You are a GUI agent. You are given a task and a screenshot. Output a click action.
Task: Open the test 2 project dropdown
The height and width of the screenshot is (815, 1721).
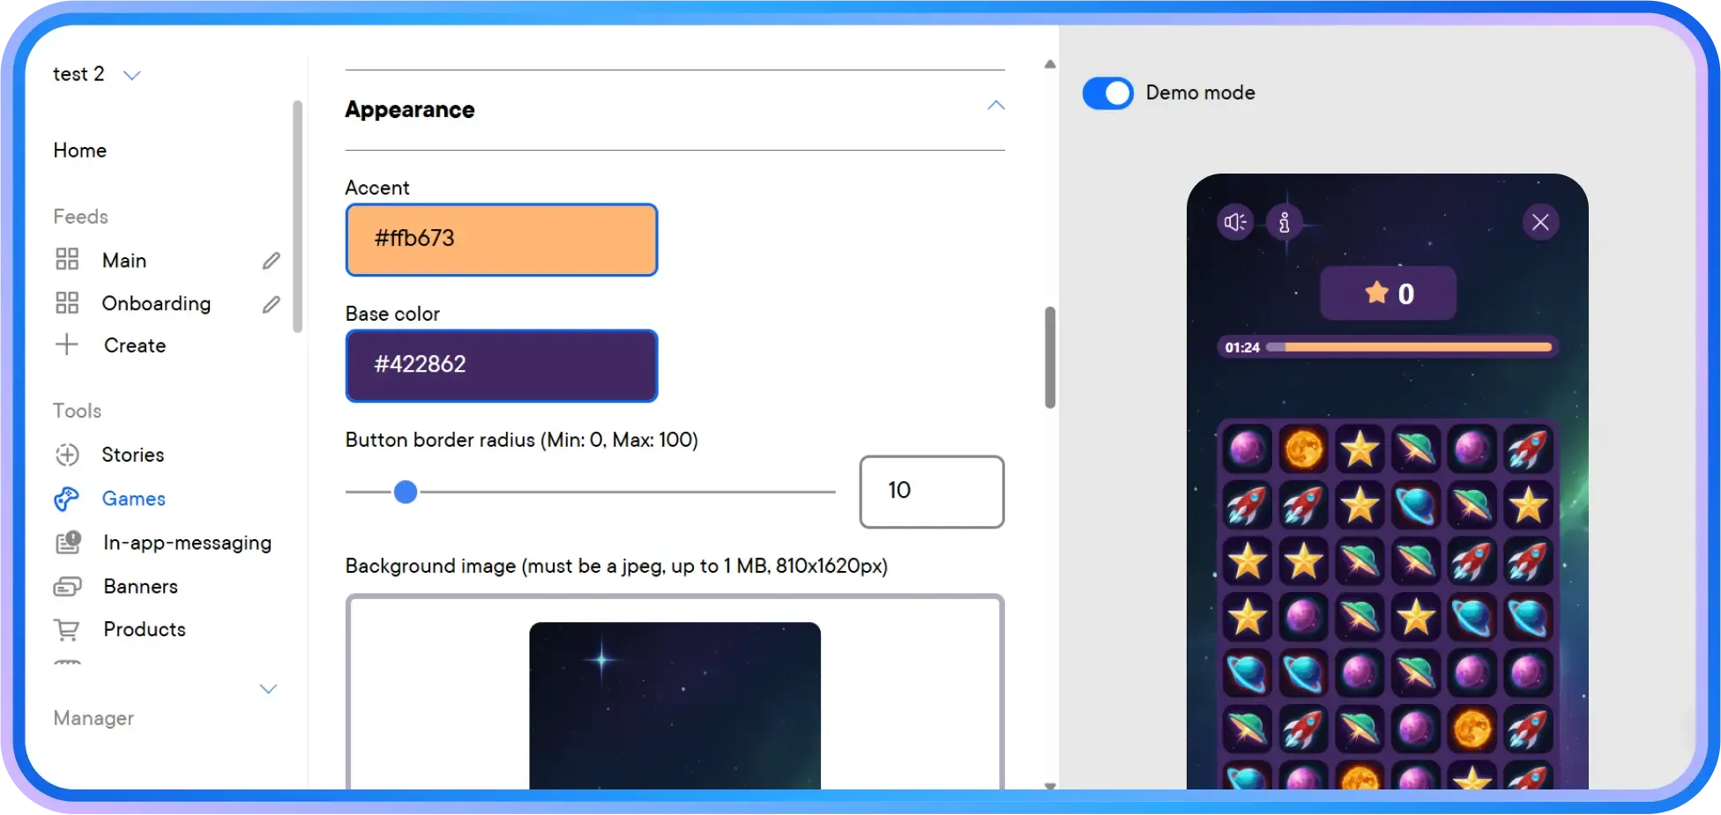coord(132,75)
